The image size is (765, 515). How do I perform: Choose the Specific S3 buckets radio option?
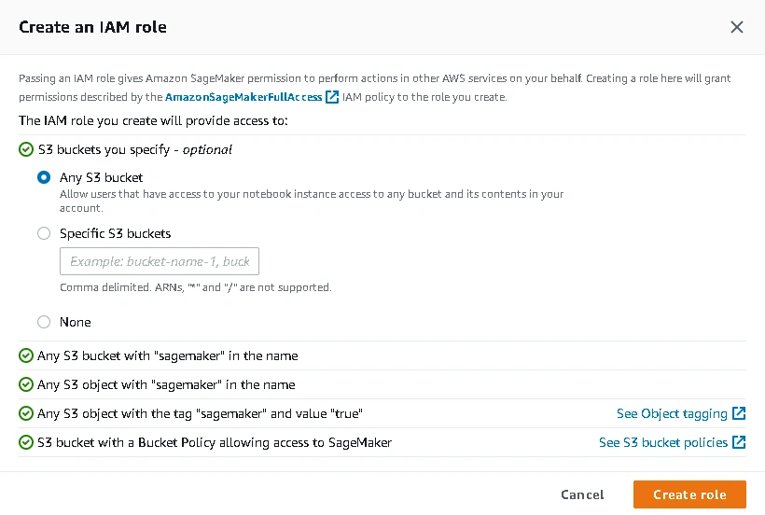44,233
